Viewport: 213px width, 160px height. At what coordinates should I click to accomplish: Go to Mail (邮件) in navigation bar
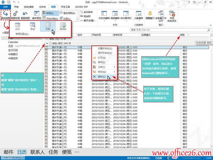pos(9,152)
